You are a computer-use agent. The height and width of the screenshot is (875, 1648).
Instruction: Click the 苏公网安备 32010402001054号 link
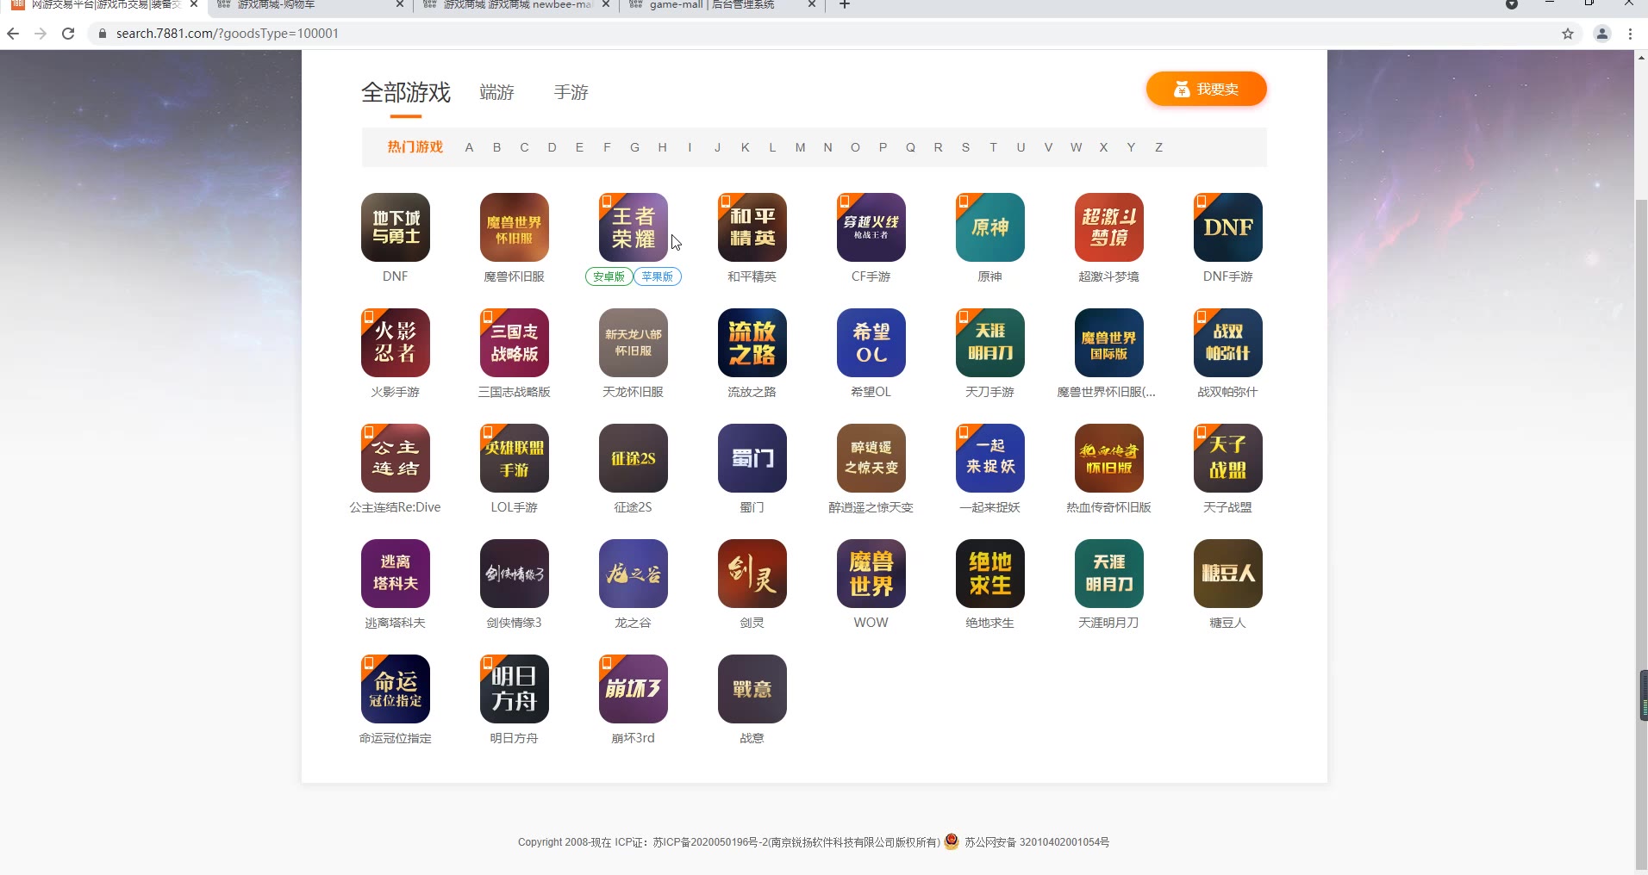pyautogui.click(x=1037, y=842)
